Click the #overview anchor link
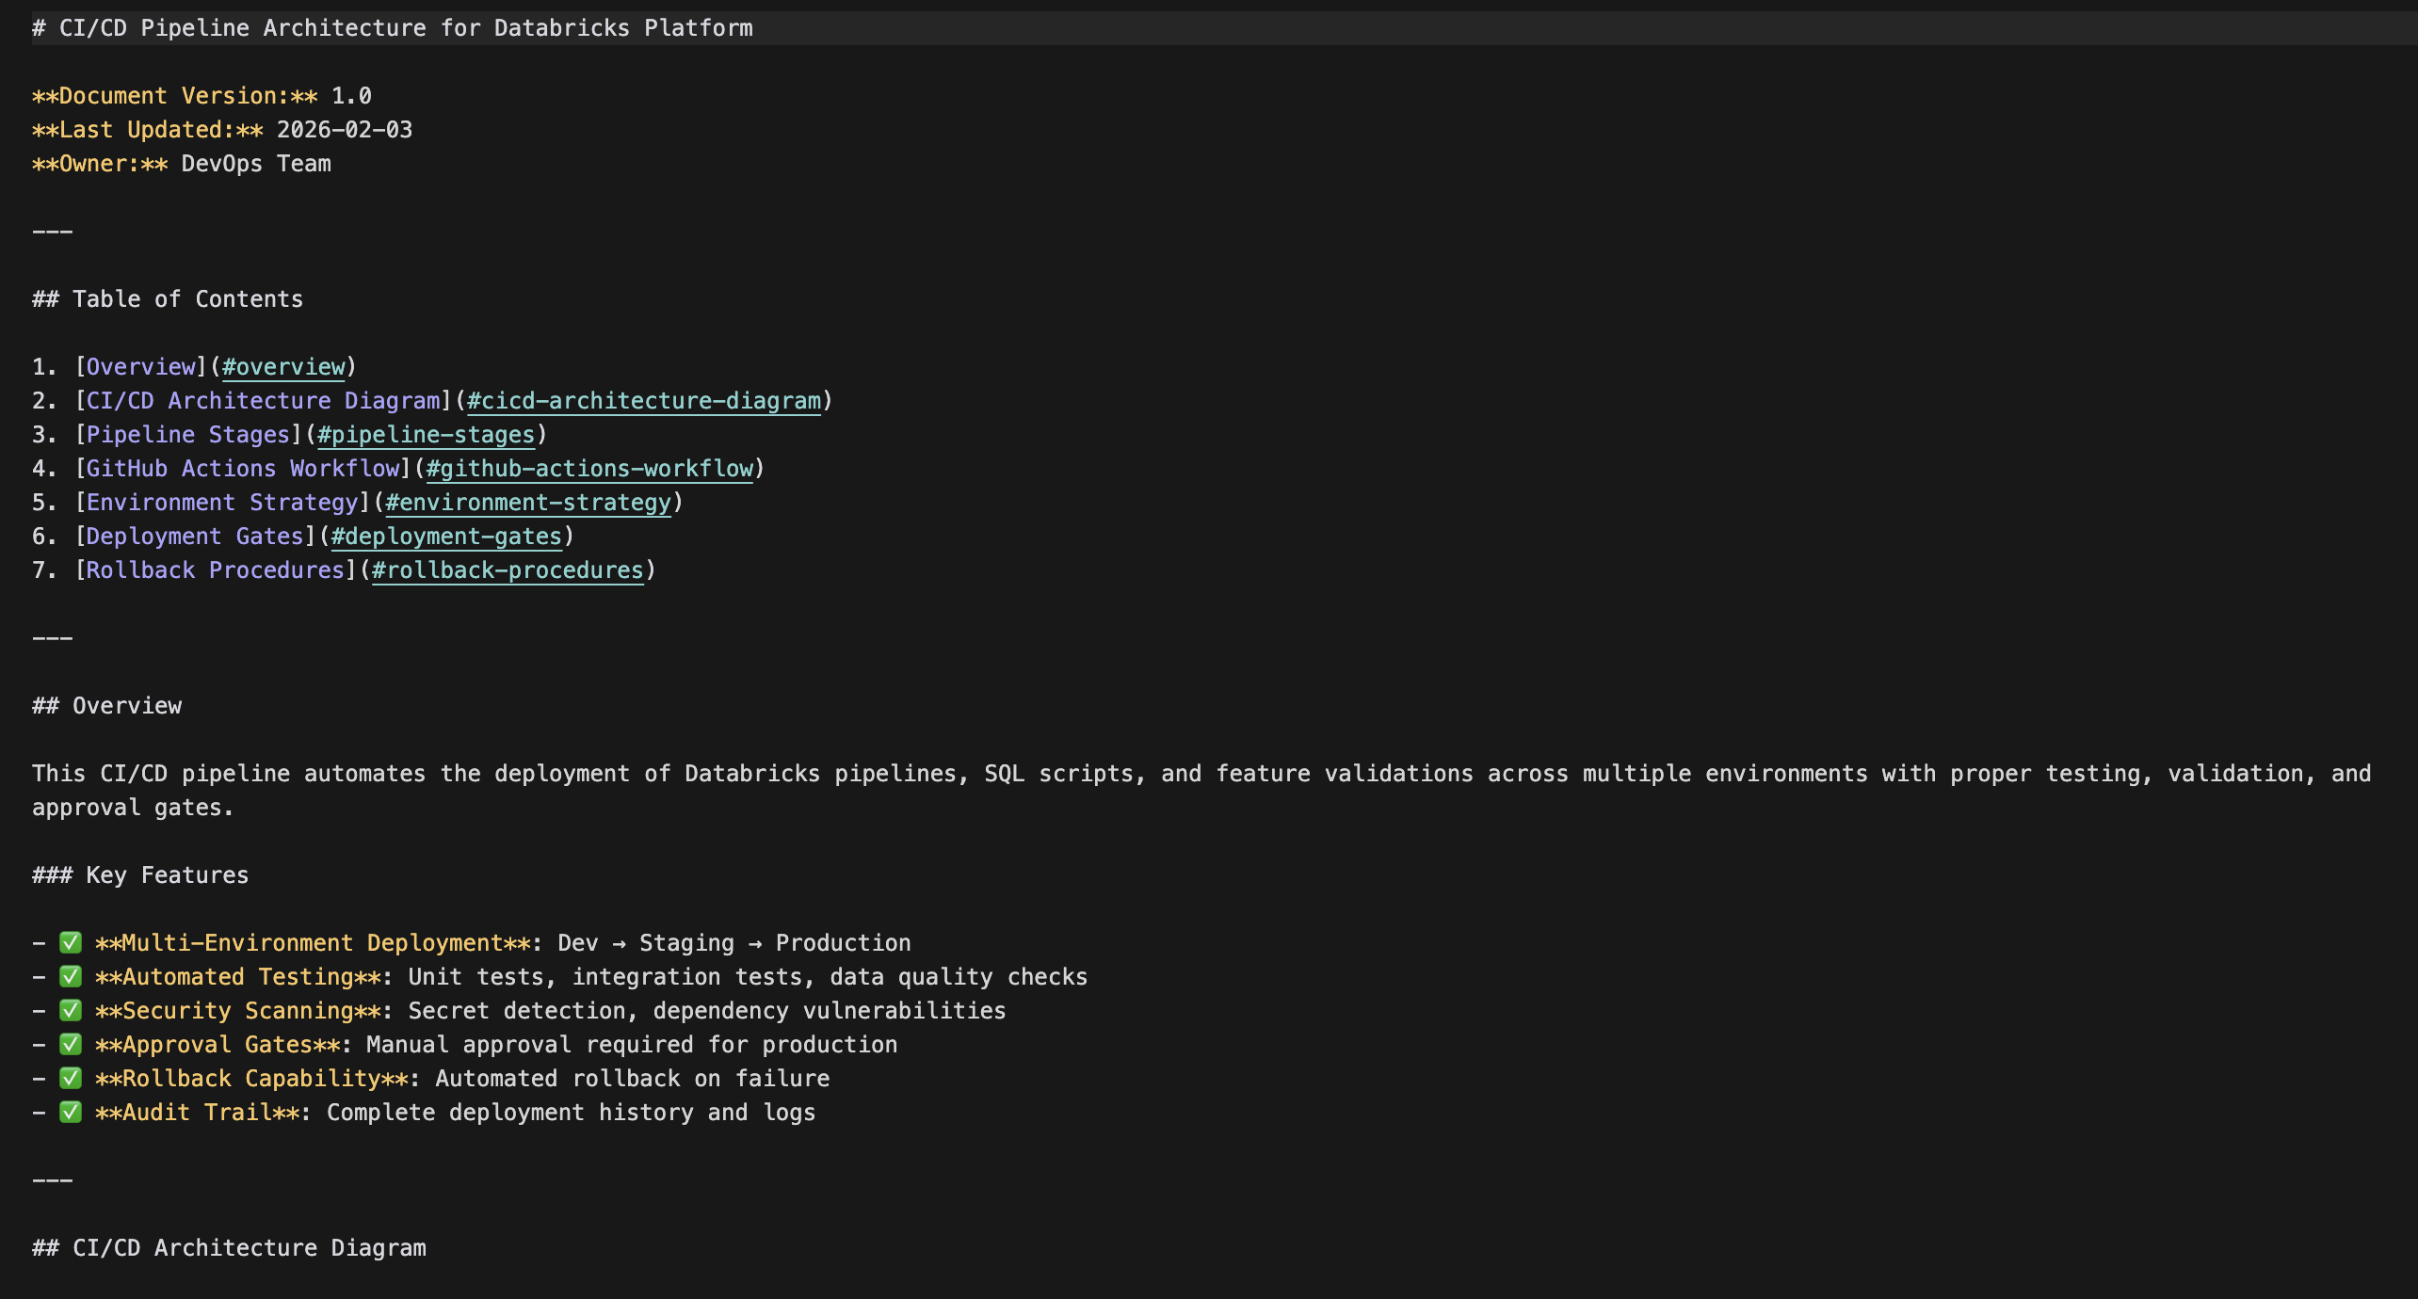 coord(283,367)
